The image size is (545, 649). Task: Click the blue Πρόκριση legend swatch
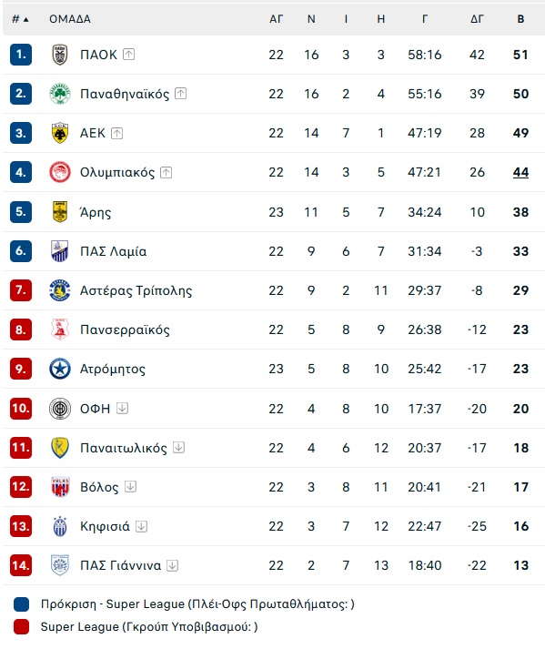[21, 604]
